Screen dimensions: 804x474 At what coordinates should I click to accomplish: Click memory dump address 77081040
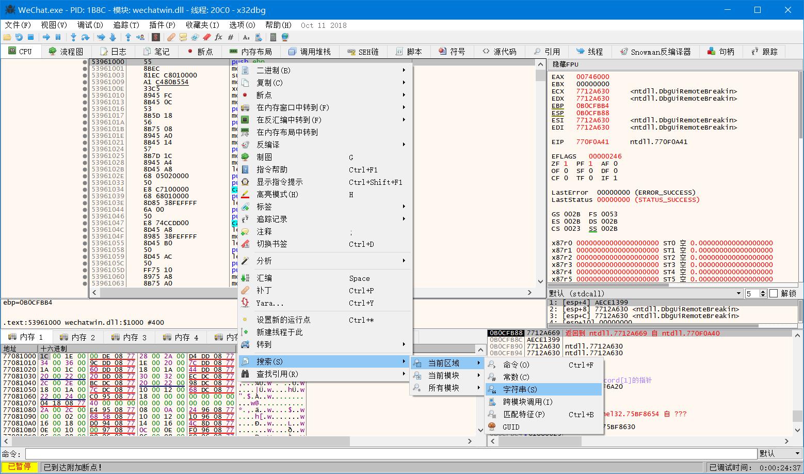(x=20, y=383)
